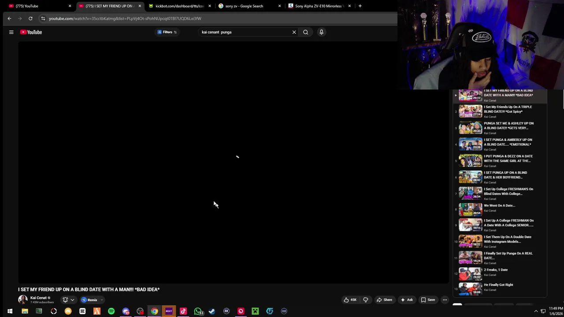Open "2 Freaks, 1 Date" video
Image resolution: width=564 pixels, height=317 pixels.
coord(500,273)
